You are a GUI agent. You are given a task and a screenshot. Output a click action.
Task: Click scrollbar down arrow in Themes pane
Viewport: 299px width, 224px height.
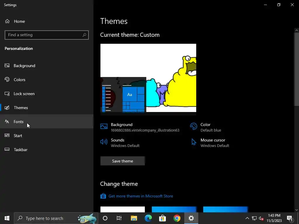297,210
